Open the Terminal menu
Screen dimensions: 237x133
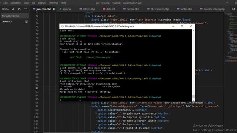pos(53,3)
